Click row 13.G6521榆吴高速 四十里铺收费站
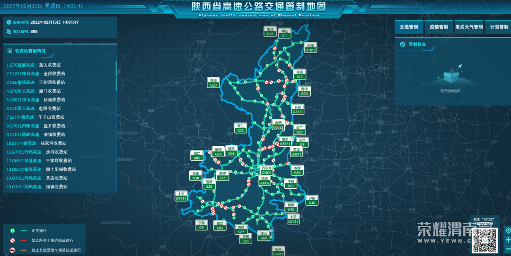The width and height of the screenshot is (511, 256). point(41,169)
